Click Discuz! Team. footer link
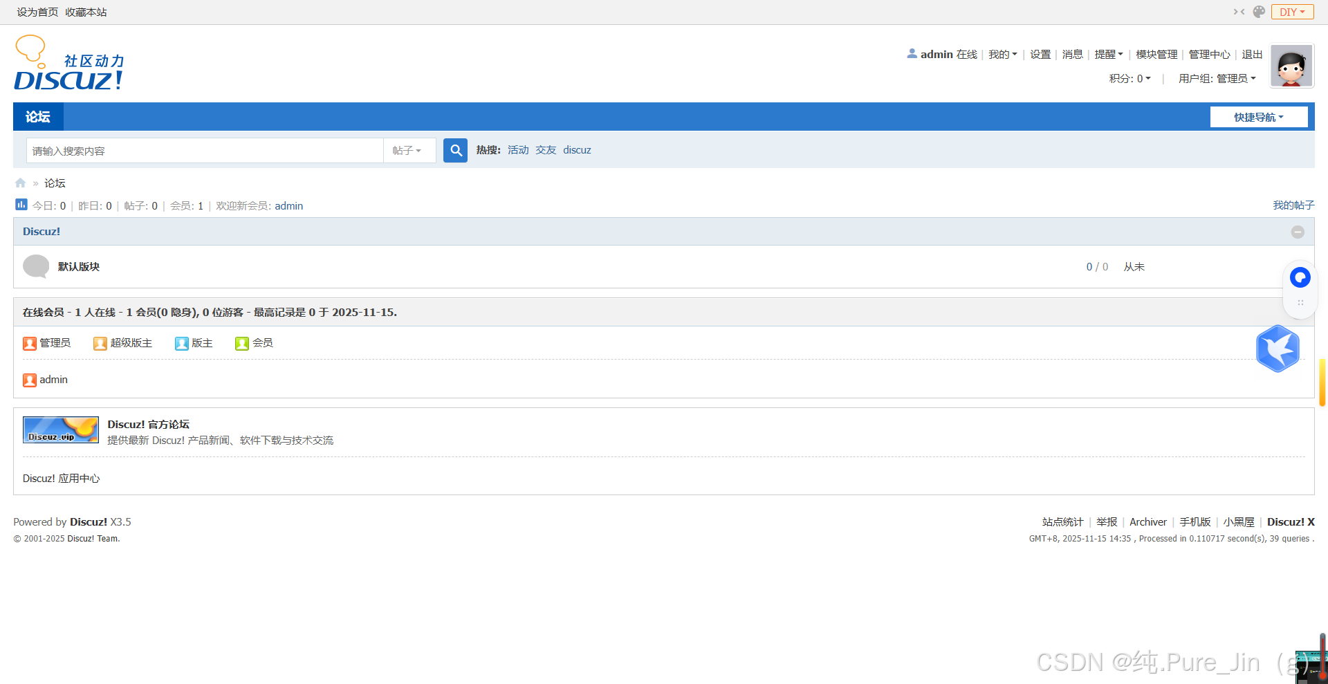Viewport: 1328px width, 684px height. 93,539
